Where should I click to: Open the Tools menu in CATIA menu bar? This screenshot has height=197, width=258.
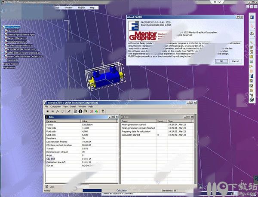click(57, 8)
